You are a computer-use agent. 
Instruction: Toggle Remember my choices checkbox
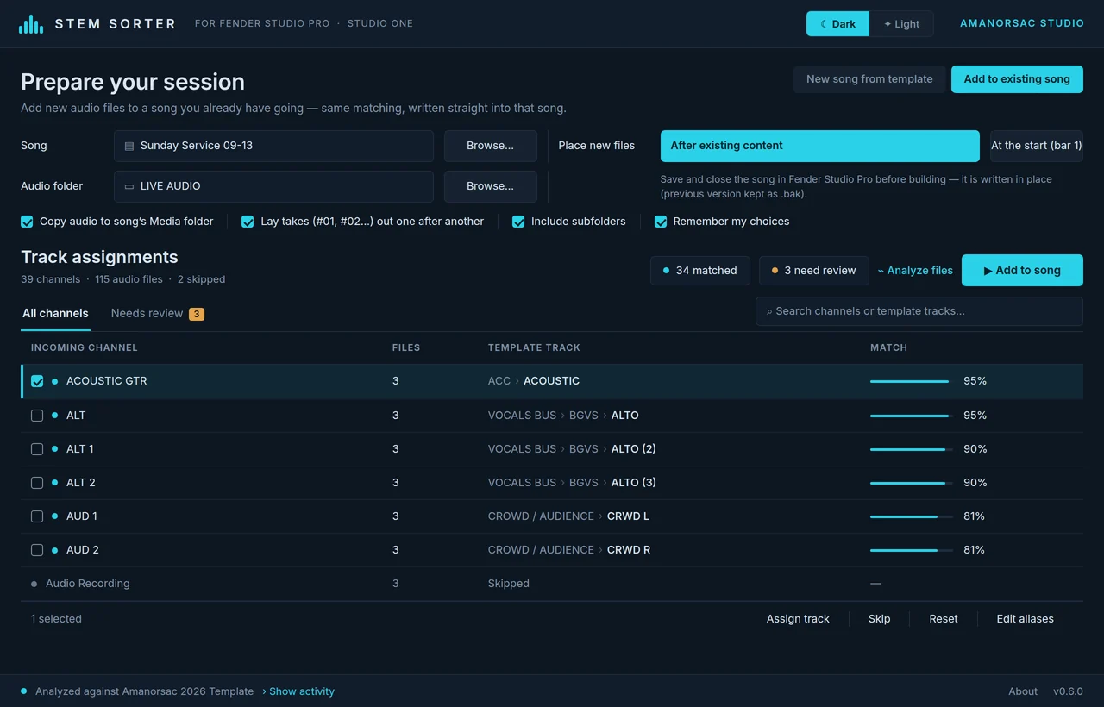pos(661,222)
